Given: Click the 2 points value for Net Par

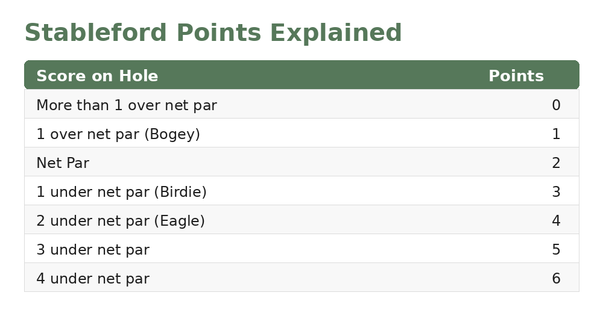Looking at the screenshot, I should (x=556, y=163).
